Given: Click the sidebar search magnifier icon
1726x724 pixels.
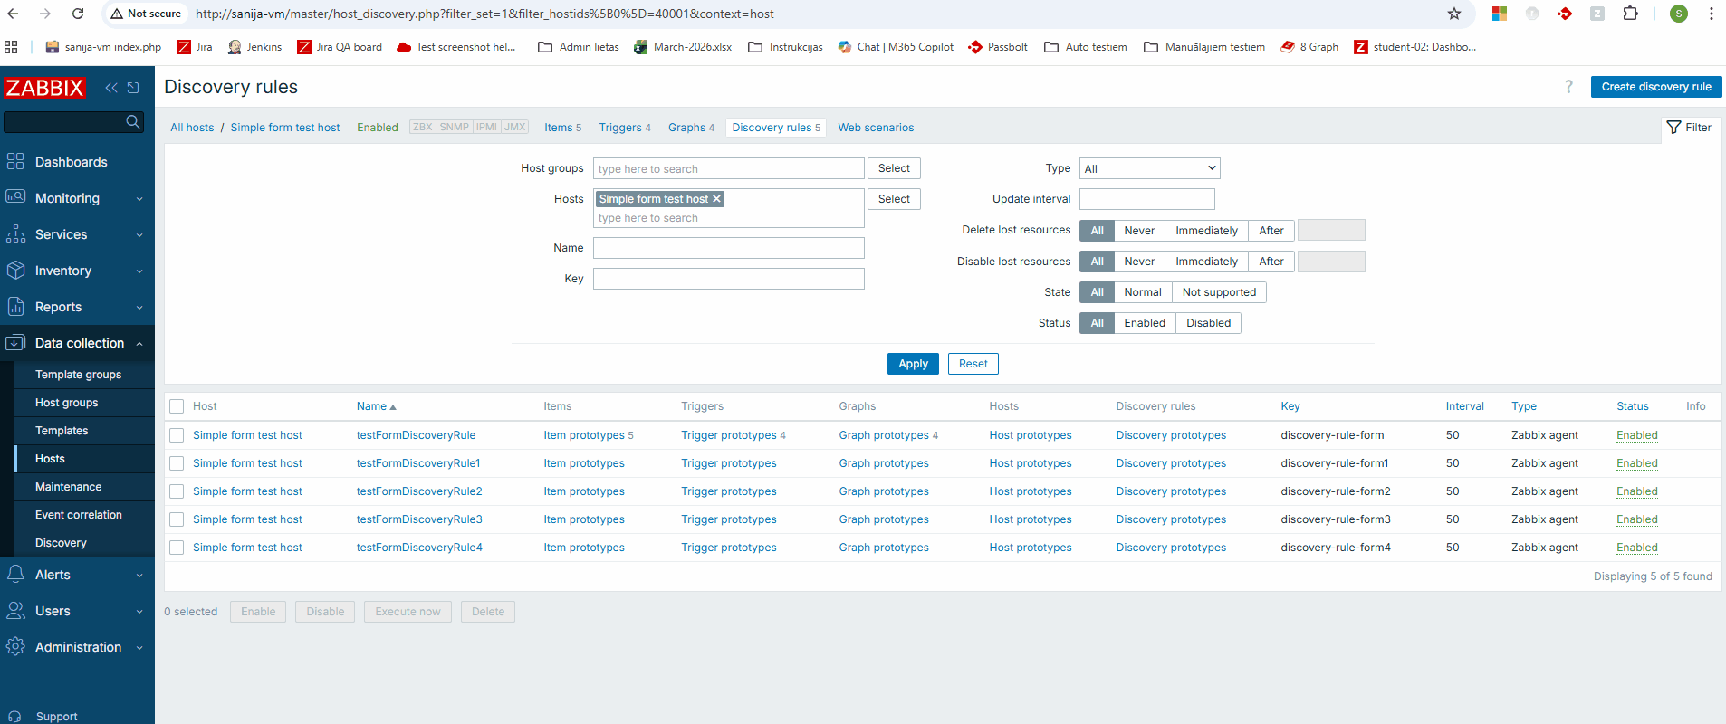Looking at the screenshot, I should tap(133, 121).
